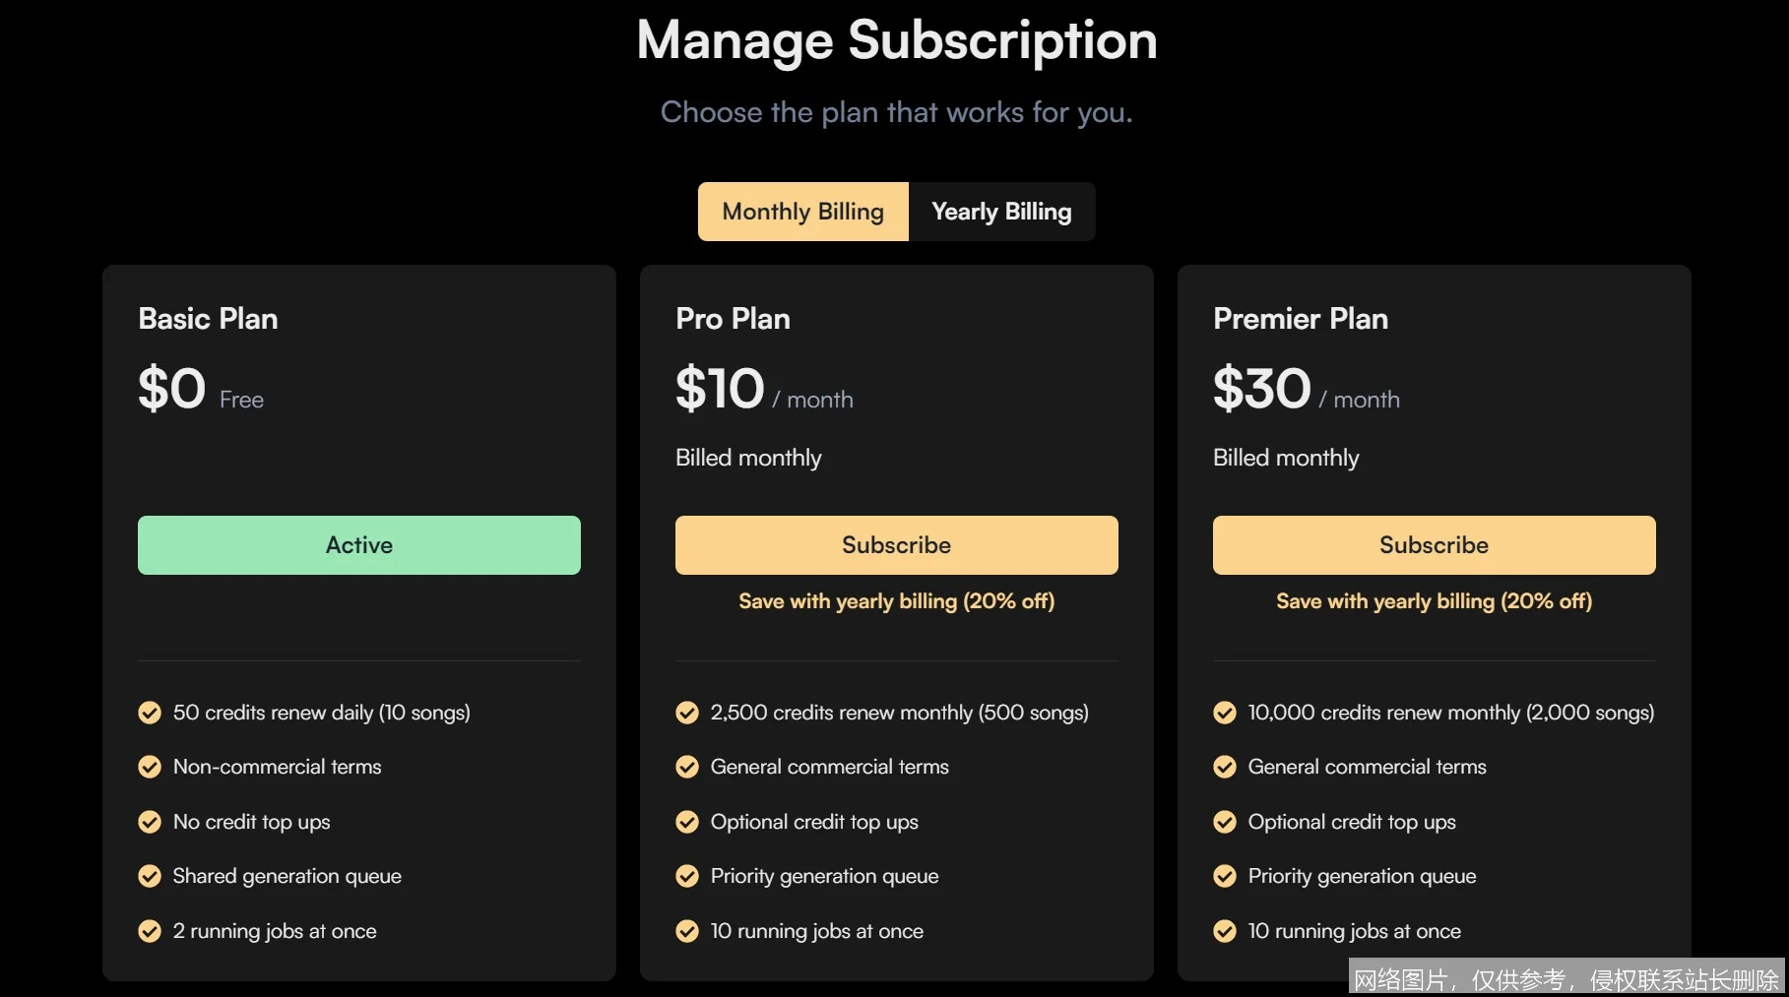Click checkmark icon beside Shared generation queue
The width and height of the screenshot is (1789, 997).
pos(150,876)
